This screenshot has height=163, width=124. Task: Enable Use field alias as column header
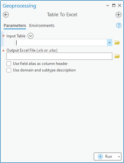click(9, 64)
